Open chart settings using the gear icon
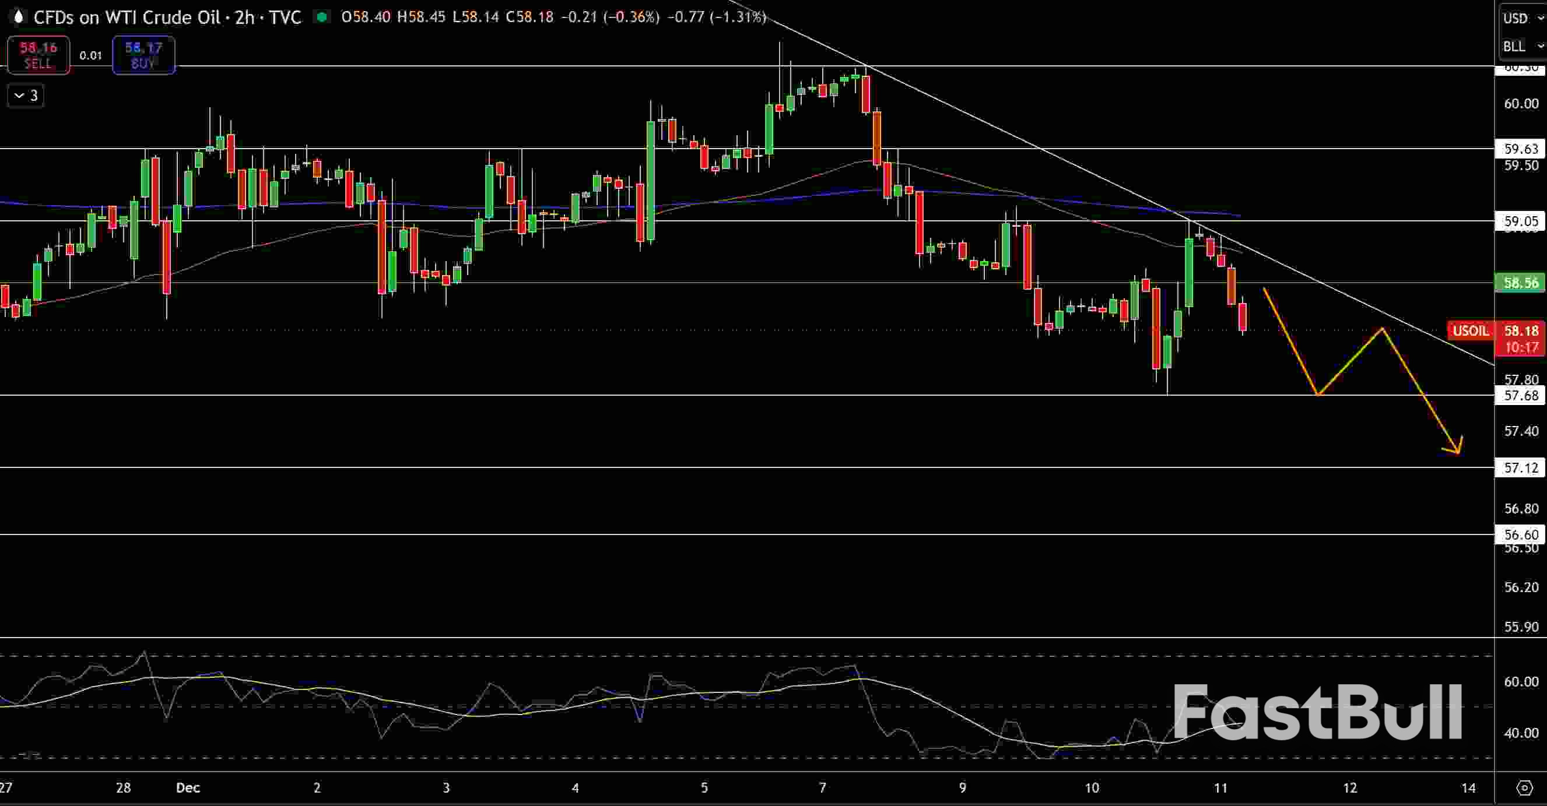Viewport: 1547px width, 806px height. click(x=1524, y=789)
